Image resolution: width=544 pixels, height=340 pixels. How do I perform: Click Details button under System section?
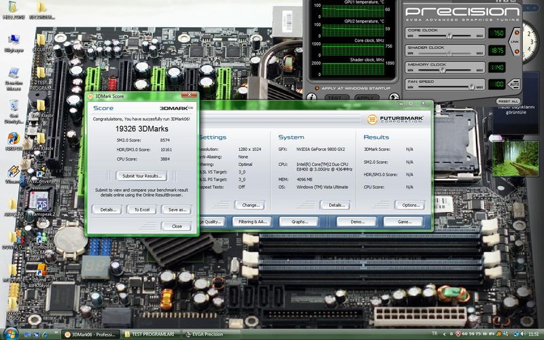(x=335, y=205)
